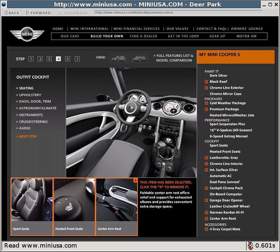The height and width of the screenshot is (252, 280).
Task: Select HOME in the top menu
Action: pos(58,29)
